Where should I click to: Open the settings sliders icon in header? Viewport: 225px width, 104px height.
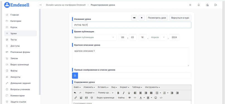tap(190, 5)
